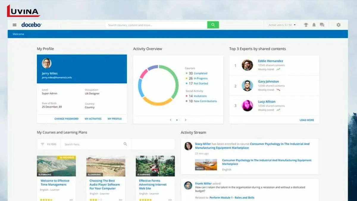Screen dimensions: 357x201
Task: Open the hamburger main menu
Action: tap(14, 25)
